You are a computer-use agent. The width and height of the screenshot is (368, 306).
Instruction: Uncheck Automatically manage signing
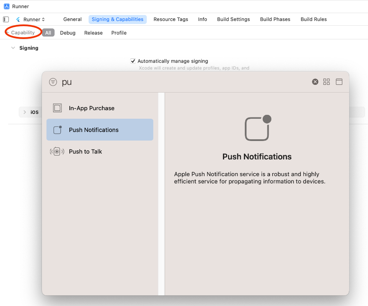133,61
